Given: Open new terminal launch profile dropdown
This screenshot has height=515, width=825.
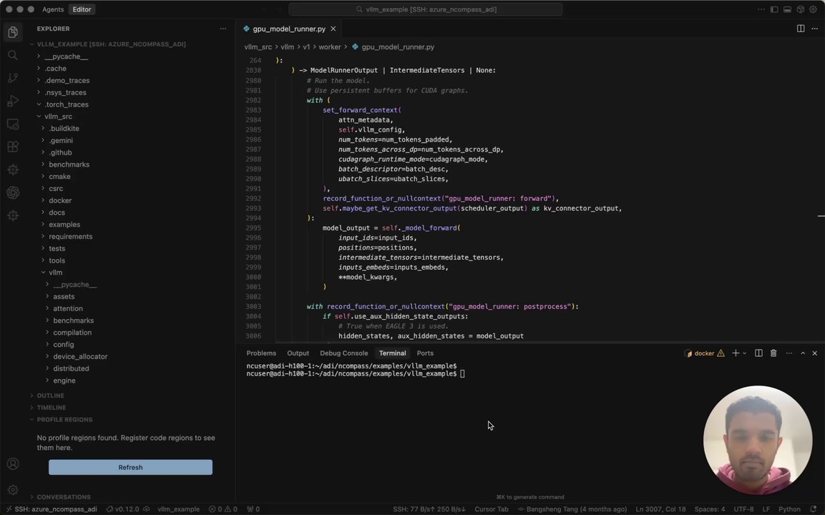Looking at the screenshot, I should pos(744,353).
